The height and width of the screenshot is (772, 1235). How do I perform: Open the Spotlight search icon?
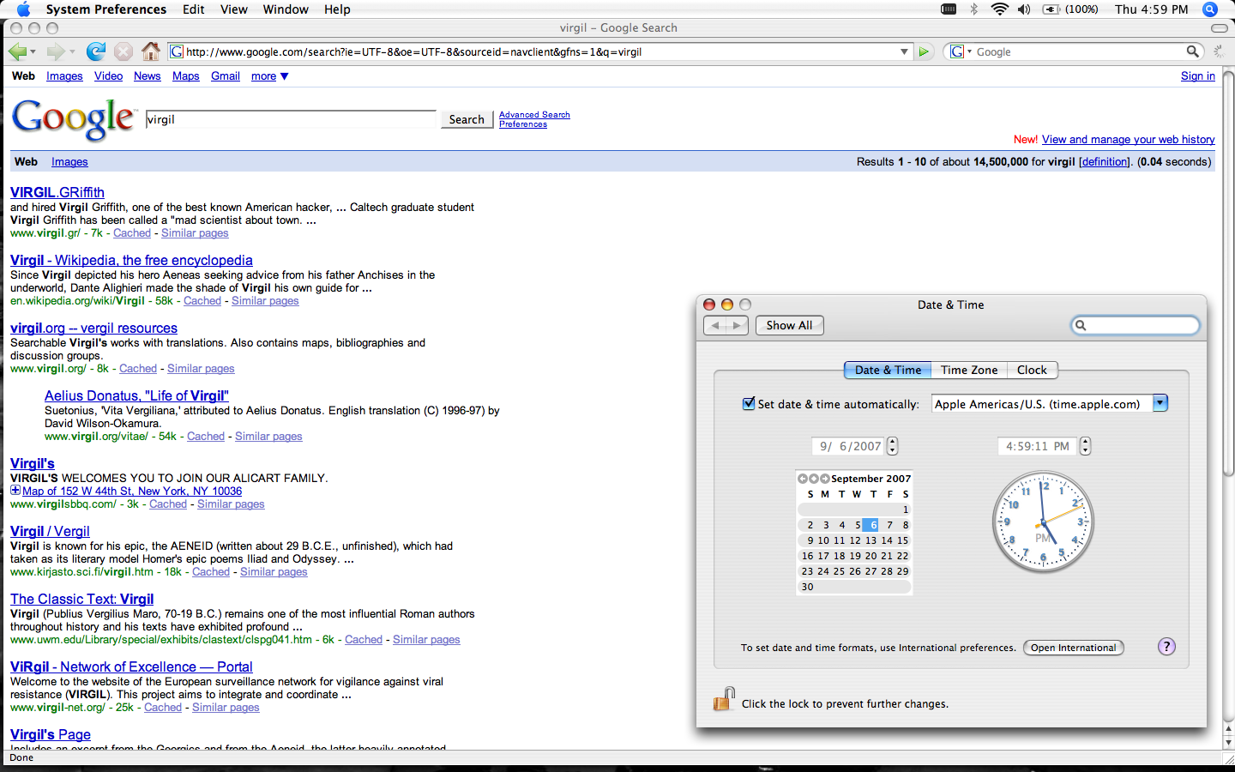[1210, 9]
